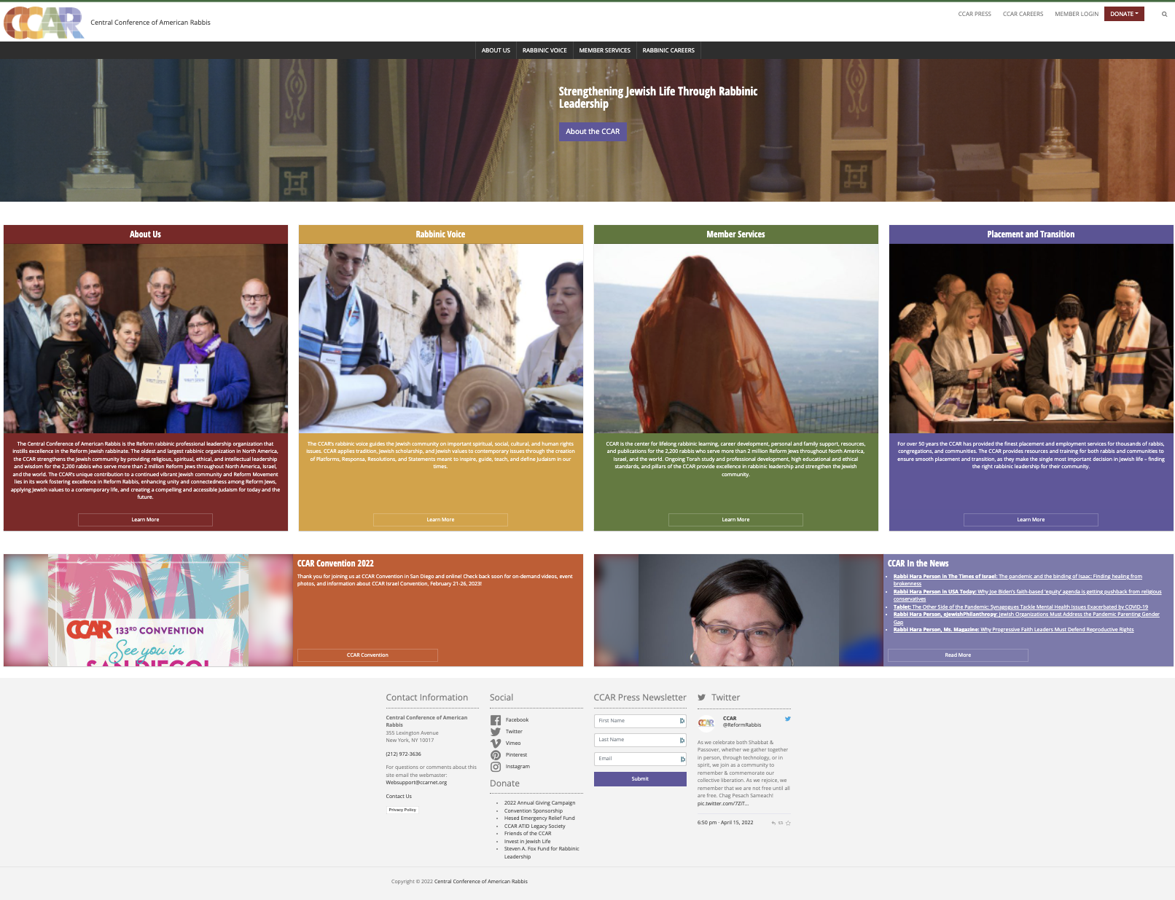Open MEMBER LOGIN link

click(x=1077, y=14)
